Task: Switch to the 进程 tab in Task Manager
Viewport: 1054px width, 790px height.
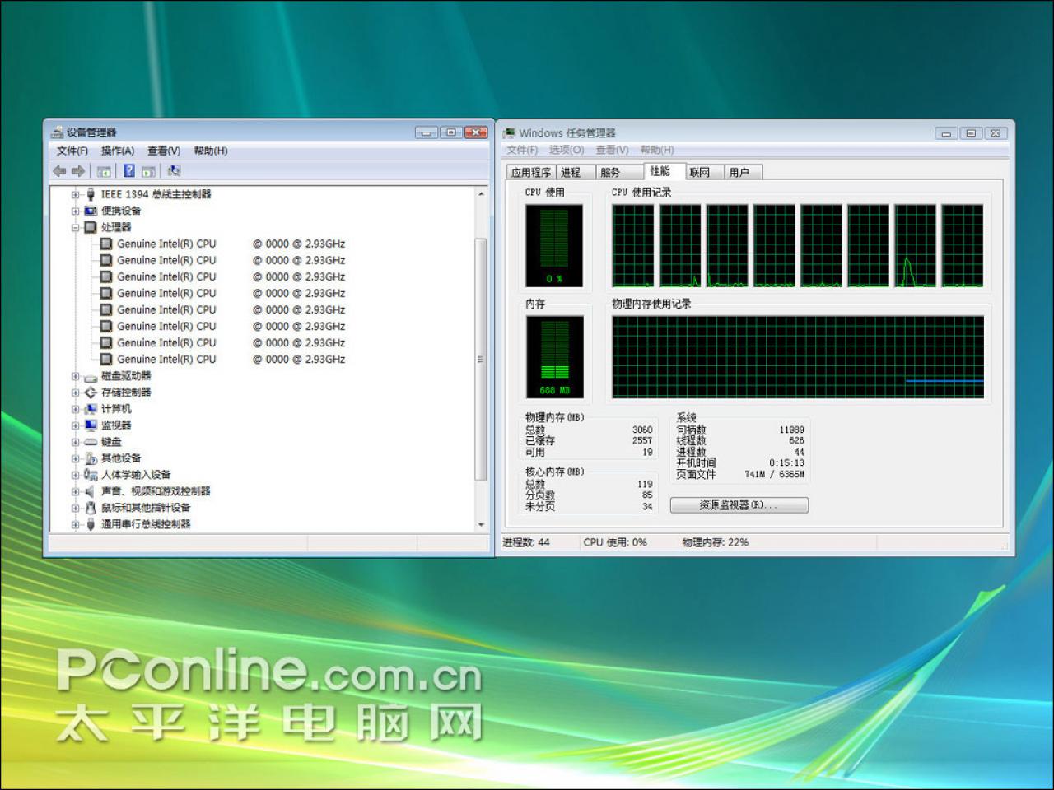Action: tap(571, 172)
